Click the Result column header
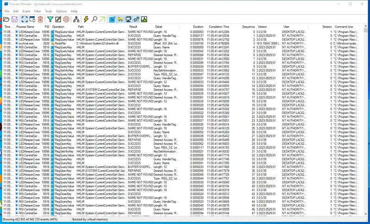This screenshot has height=224, width=370. point(141,27)
